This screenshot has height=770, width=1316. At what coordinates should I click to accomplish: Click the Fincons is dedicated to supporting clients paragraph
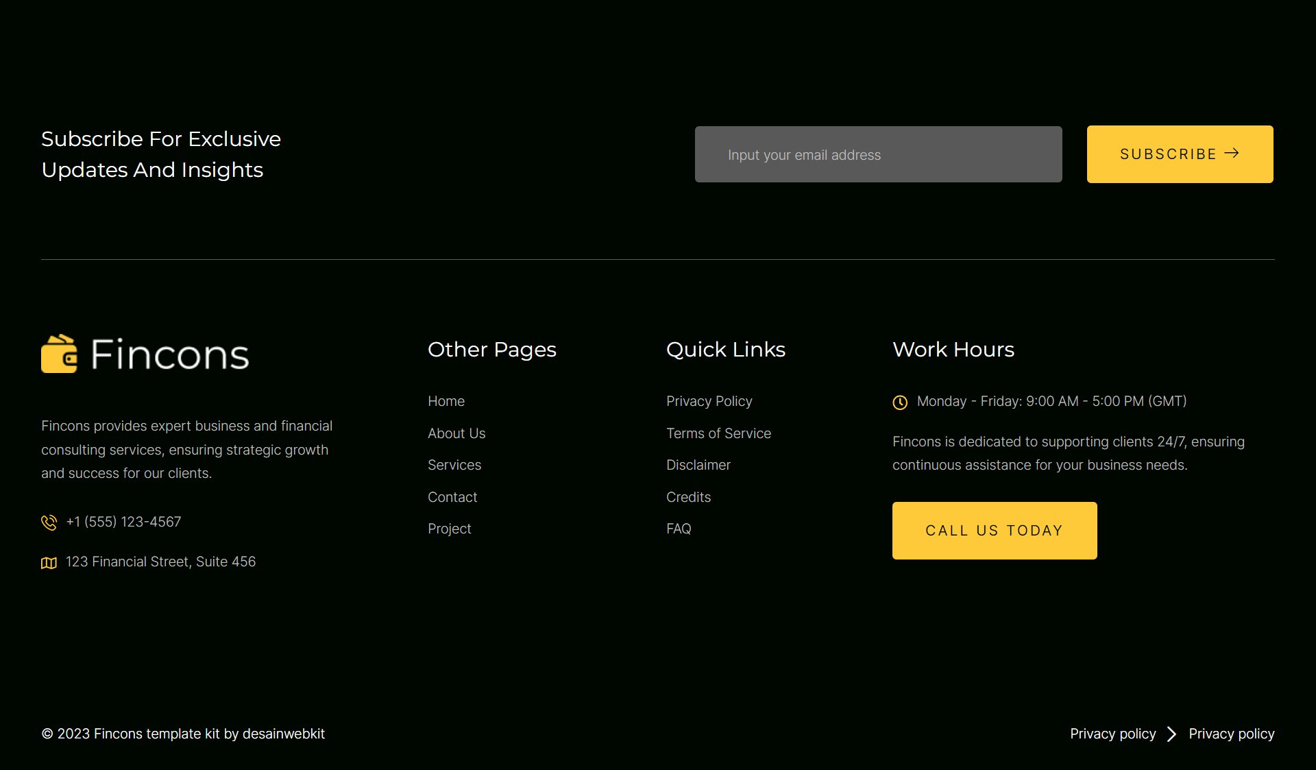click(1069, 453)
